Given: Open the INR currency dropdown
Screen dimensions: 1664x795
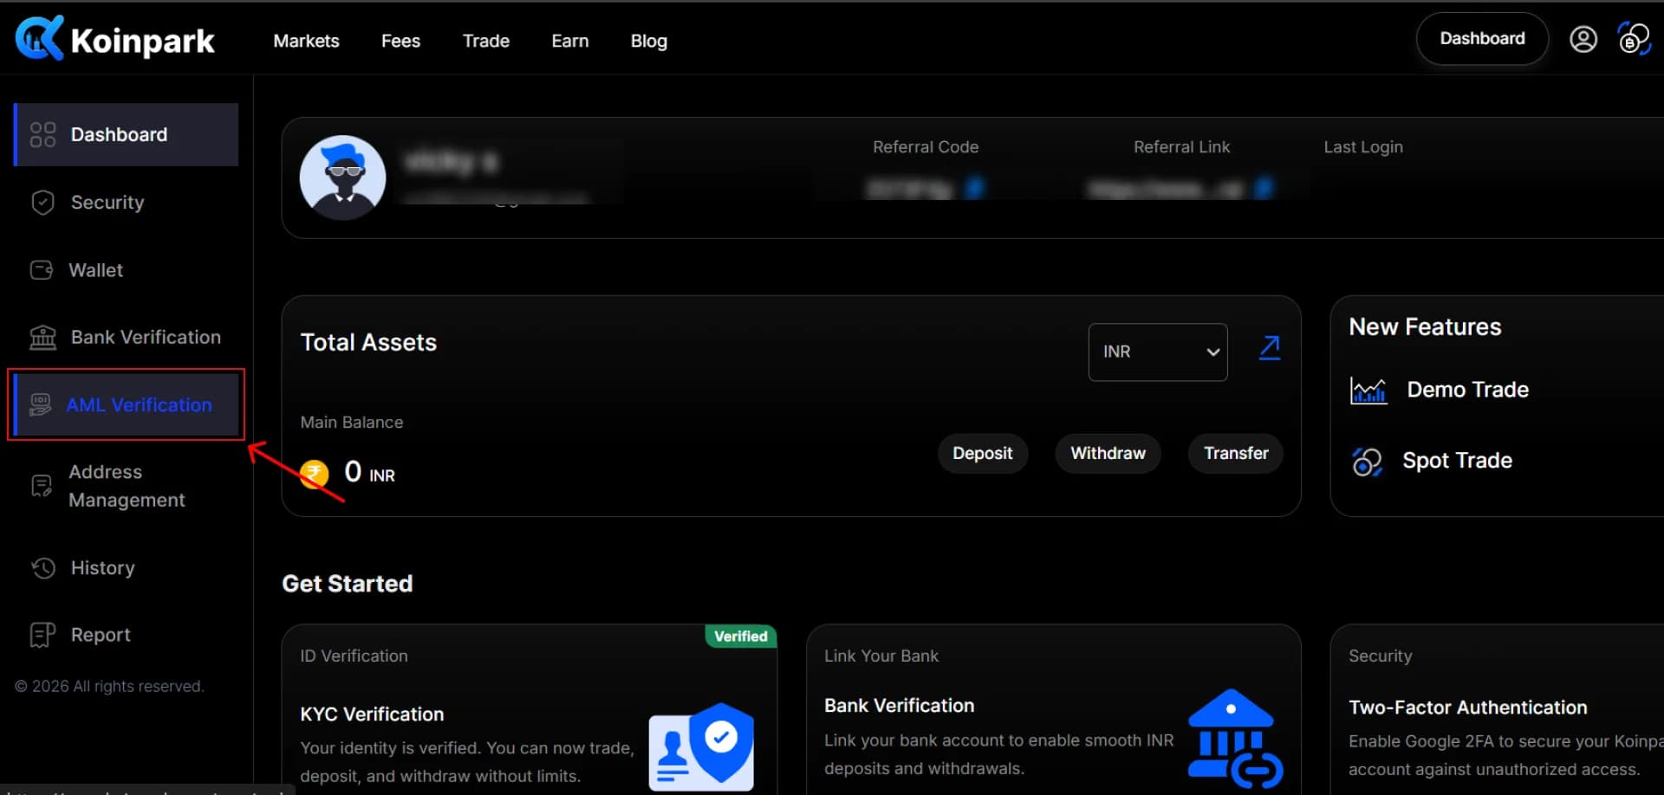Looking at the screenshot, I should (1158, 352).
